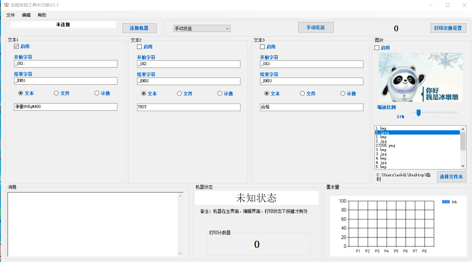Select 2.jpg in image list

point(417,141)
